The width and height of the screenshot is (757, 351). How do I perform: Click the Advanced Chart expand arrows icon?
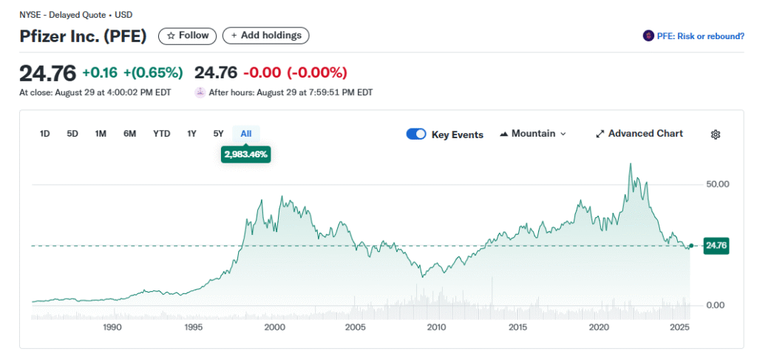click(x=600, y=134)
